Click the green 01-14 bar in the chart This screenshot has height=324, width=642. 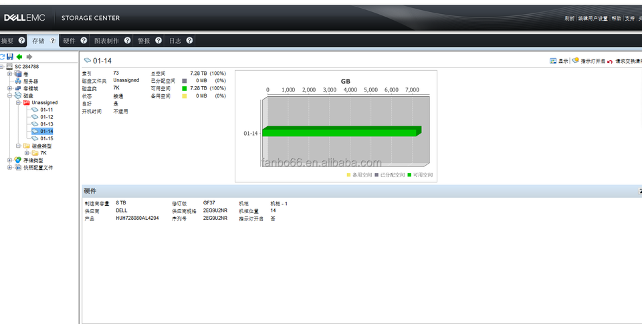click(342, 132)
